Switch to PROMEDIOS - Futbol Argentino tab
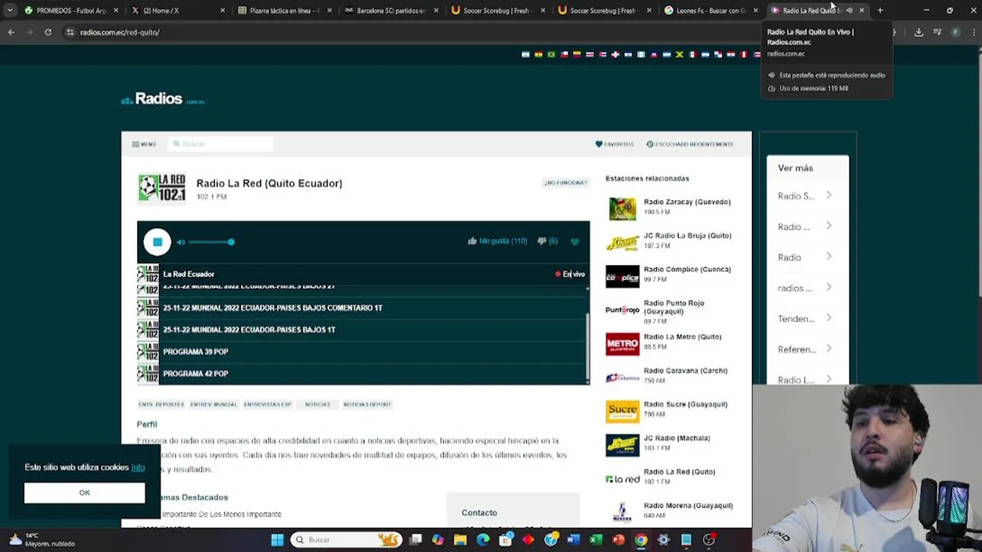 point(71,11)
